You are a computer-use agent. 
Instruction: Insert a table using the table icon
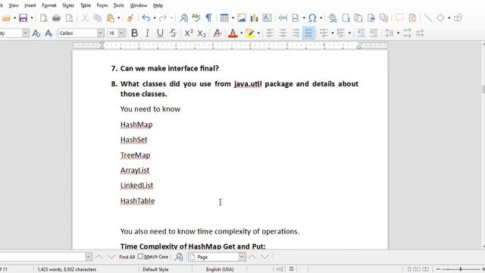(x=224, y=18)
